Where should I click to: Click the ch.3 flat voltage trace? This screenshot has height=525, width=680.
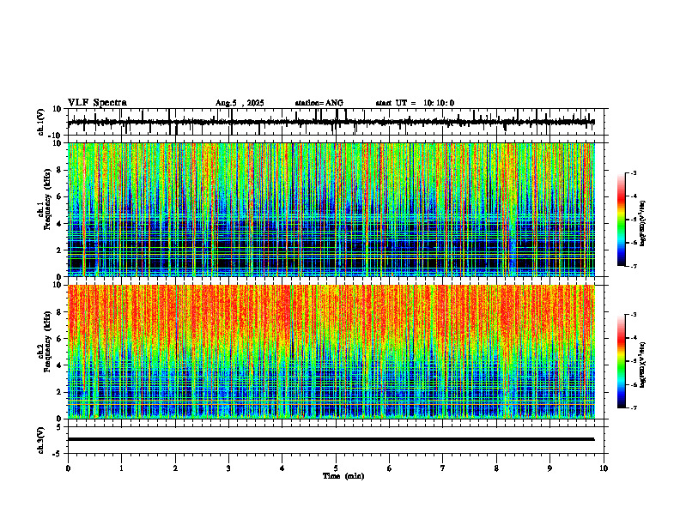tap(331, 439)
